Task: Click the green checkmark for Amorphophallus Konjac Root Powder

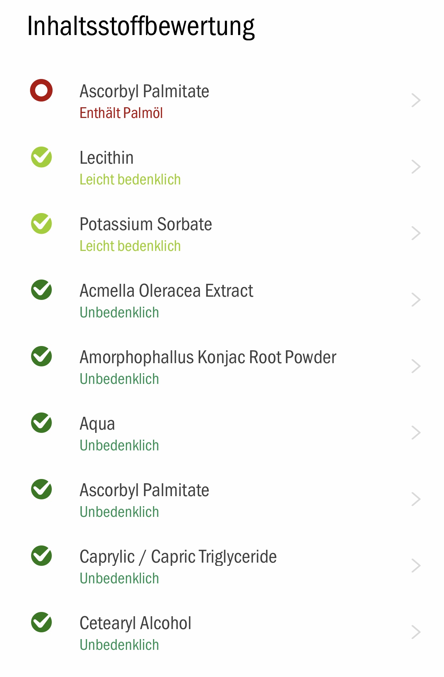Action: click(x=41, y=356)
